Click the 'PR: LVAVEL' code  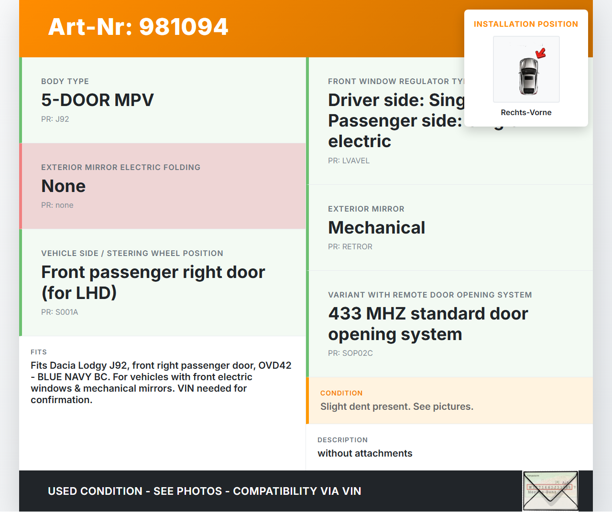point(349,160)
